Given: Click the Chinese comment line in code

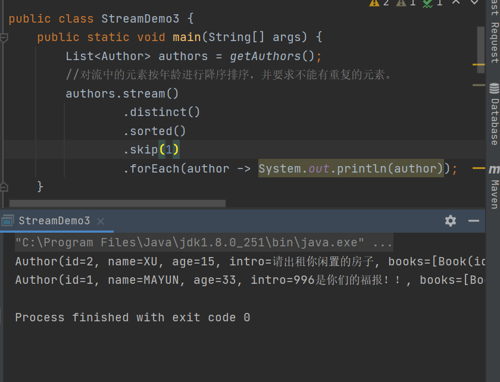Looking at the screenshot, I should 229,75.
